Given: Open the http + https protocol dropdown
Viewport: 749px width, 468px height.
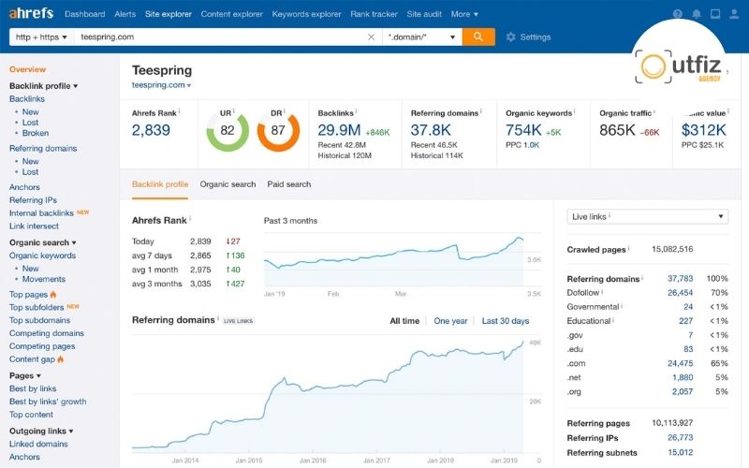Looking at the screenshot, I should [41, 37].
